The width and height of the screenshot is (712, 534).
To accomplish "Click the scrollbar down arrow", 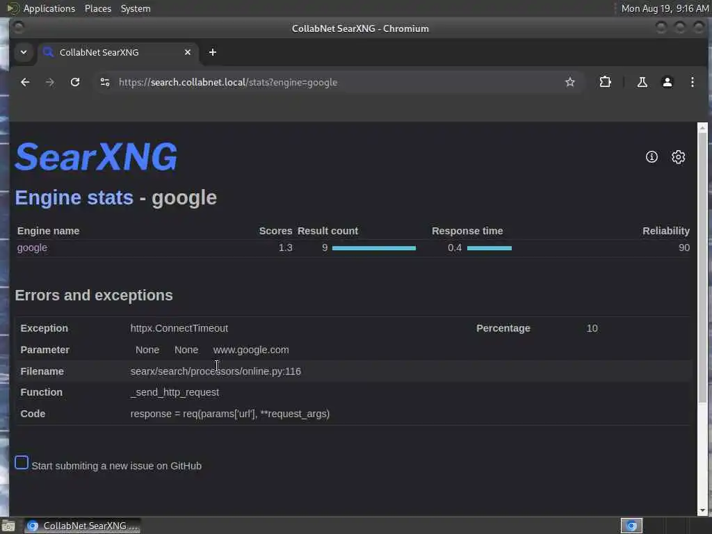I will 702,510.
